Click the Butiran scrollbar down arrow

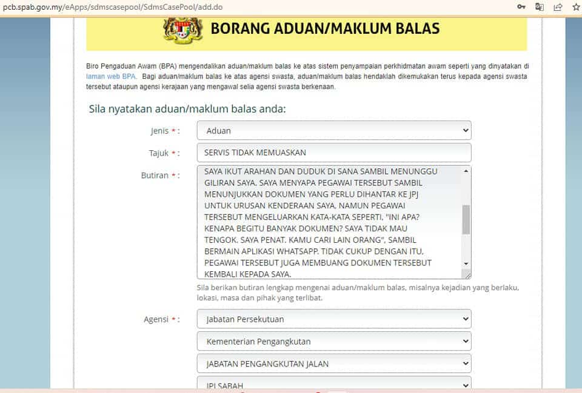coord(466,263)
